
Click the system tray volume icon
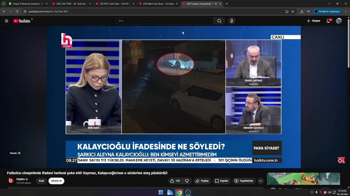pyautogui.click(x=329, y=192)
